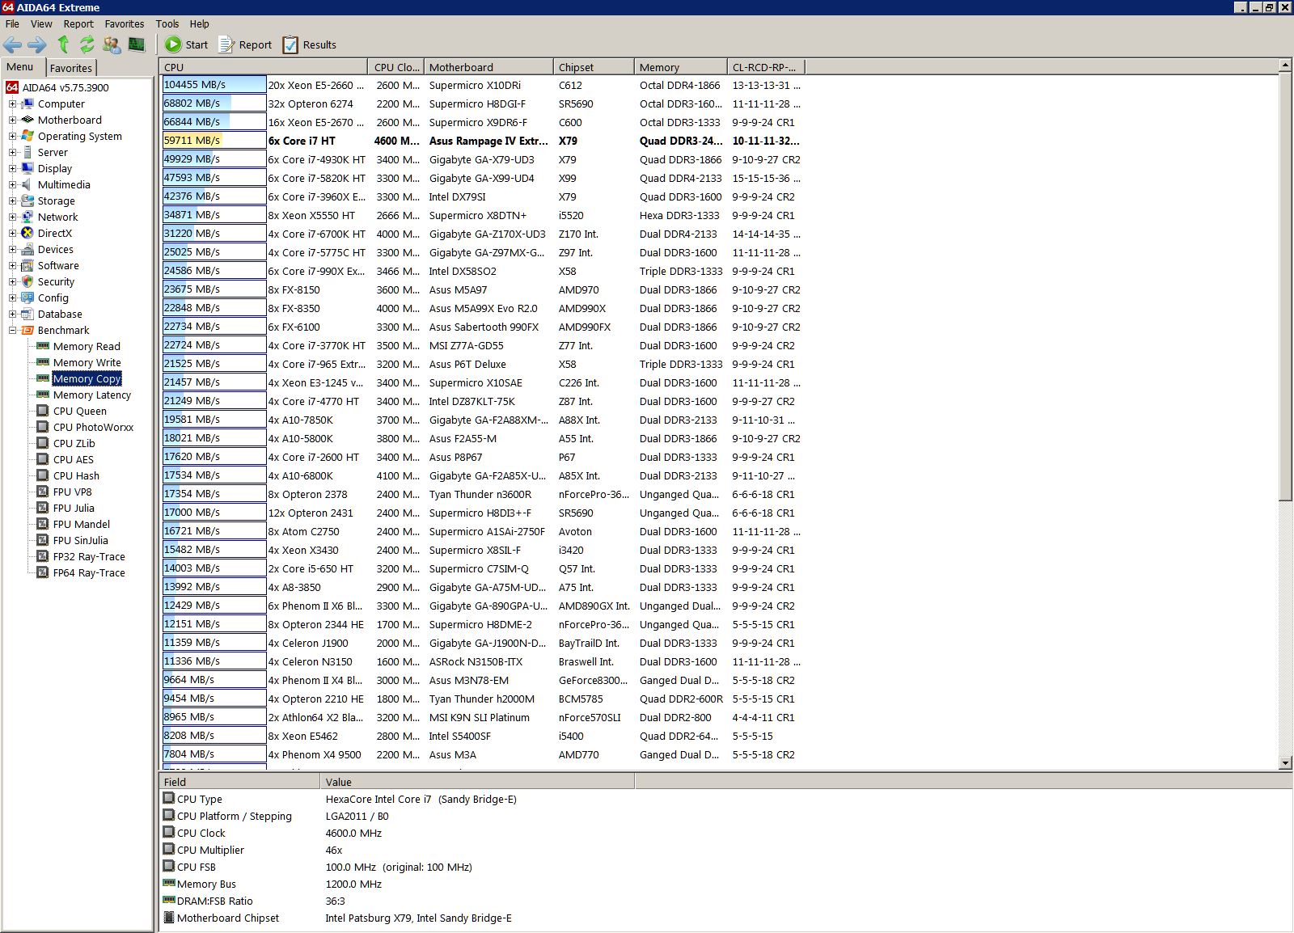Screen dimensions: 1294x933
Task: Expand the Display tree node
Action: point(12,168)
